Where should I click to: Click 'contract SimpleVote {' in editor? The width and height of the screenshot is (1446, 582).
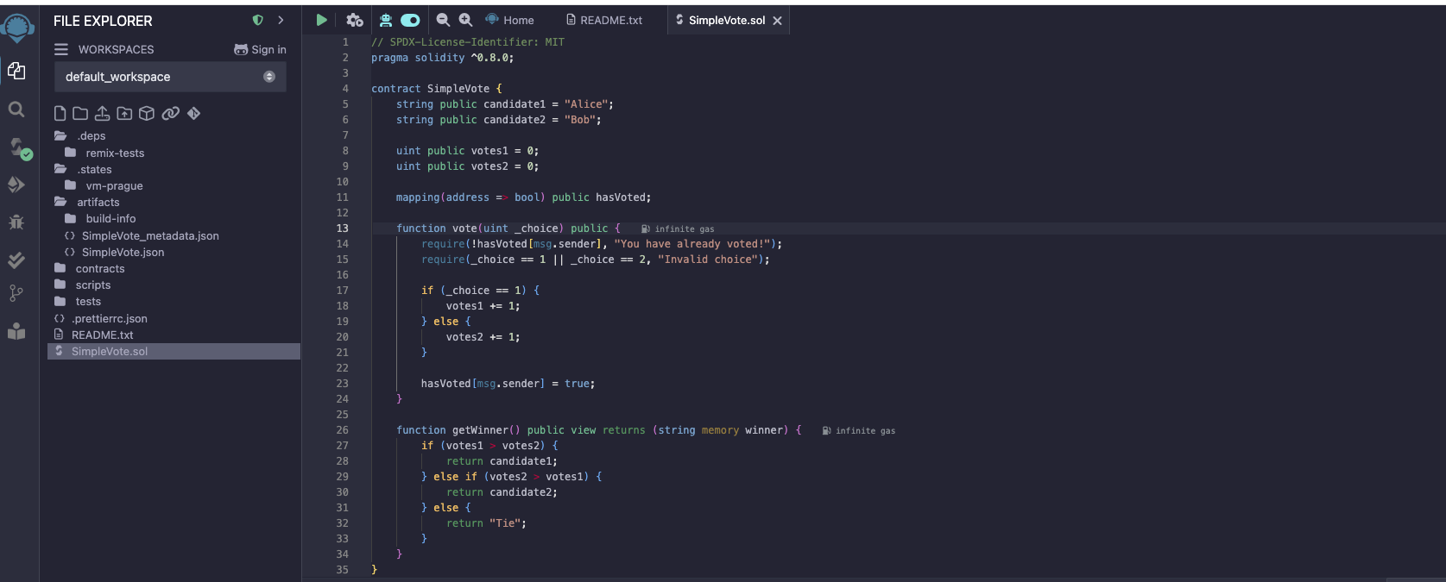[x=436, y=89]
